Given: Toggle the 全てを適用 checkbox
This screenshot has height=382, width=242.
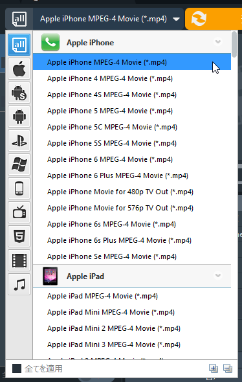Looking at the screenshot, I should (x=17, y=368).
